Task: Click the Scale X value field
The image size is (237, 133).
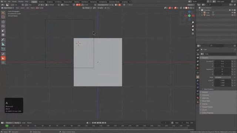Action: [223, 81]
